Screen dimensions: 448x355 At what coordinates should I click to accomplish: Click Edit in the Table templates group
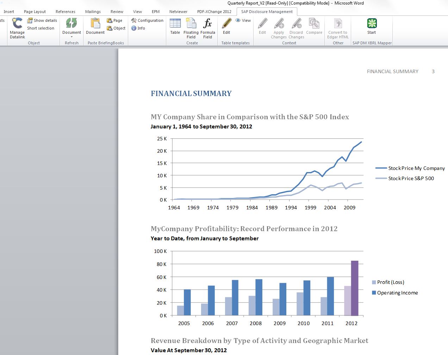pyautogui.click(x=226, y=26)
